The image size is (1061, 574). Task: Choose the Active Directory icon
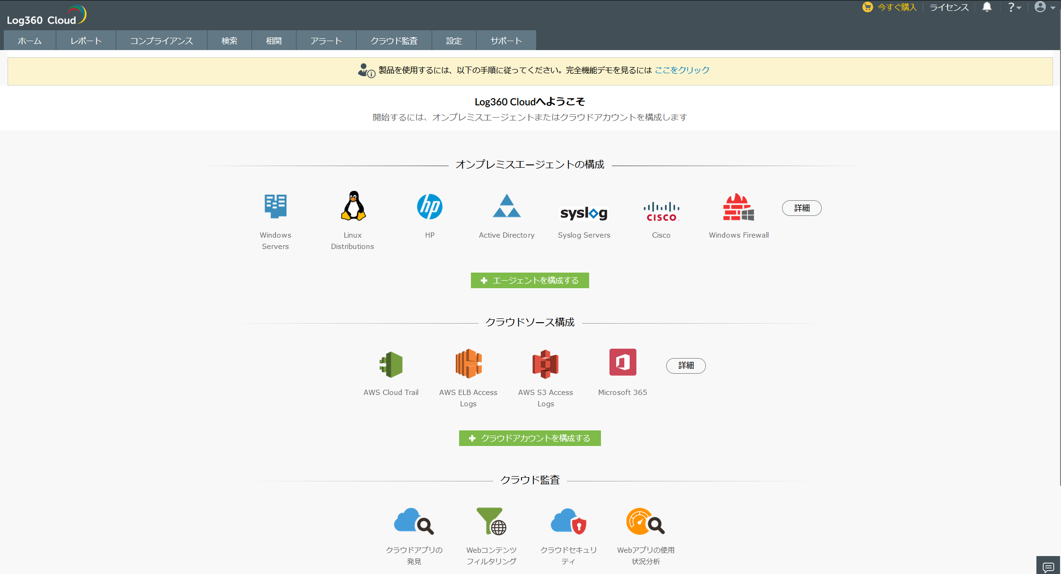point(506,206)
